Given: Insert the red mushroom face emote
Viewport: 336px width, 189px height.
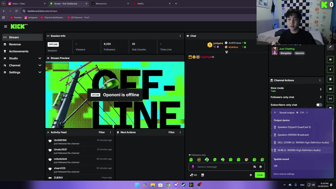Looking at the screenshot, I should point(246,160).
